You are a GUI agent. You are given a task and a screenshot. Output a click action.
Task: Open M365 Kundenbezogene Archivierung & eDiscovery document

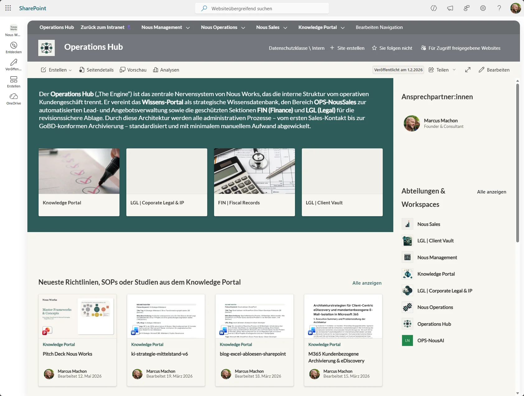(x=343, y=340)
